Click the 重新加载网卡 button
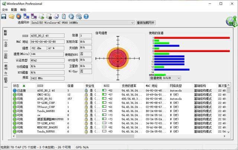 coord(146,23)
